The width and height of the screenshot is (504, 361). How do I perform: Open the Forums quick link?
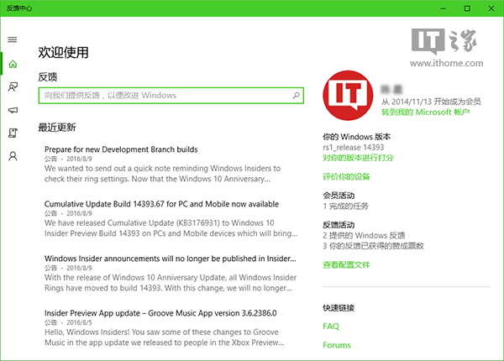(x=337, y=345)
